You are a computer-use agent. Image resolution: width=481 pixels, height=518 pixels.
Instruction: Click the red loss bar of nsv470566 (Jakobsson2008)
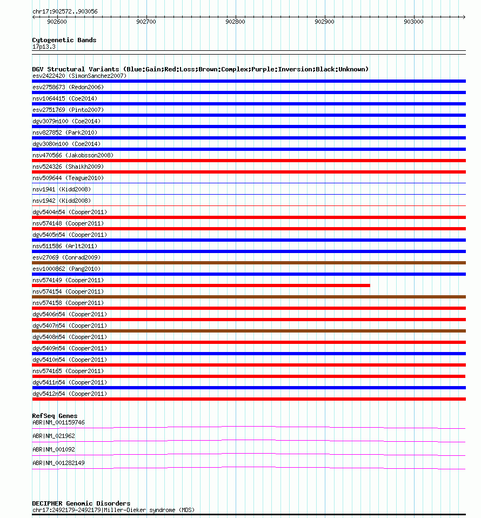point(249,161)
